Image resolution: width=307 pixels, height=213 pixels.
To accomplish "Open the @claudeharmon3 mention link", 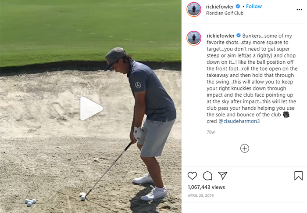I will click(x=239, y=121).
